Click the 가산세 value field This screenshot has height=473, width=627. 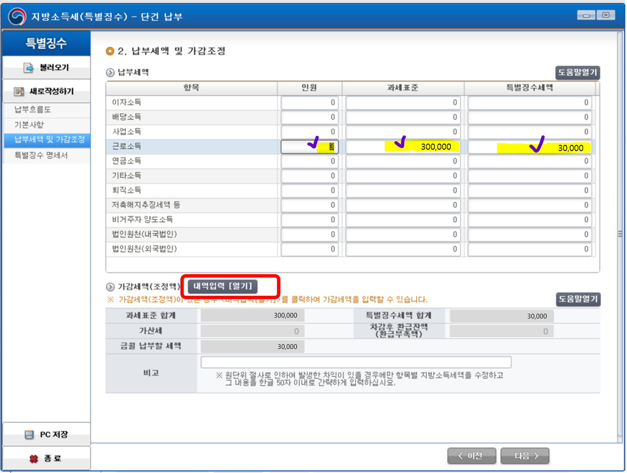(252, 332)
